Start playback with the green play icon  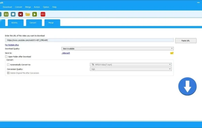point(35,14)
